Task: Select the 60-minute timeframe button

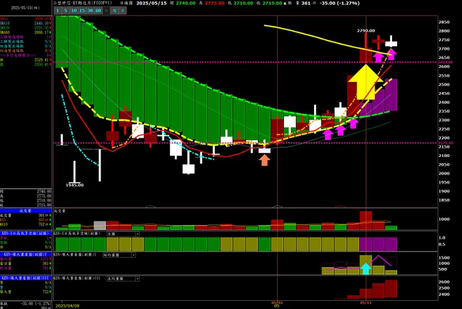Action: tap(98, 11)
